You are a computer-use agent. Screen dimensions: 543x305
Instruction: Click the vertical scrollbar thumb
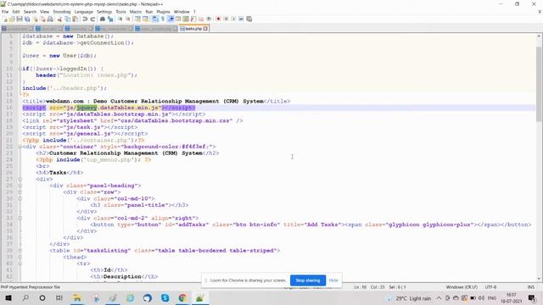(539, 83)
